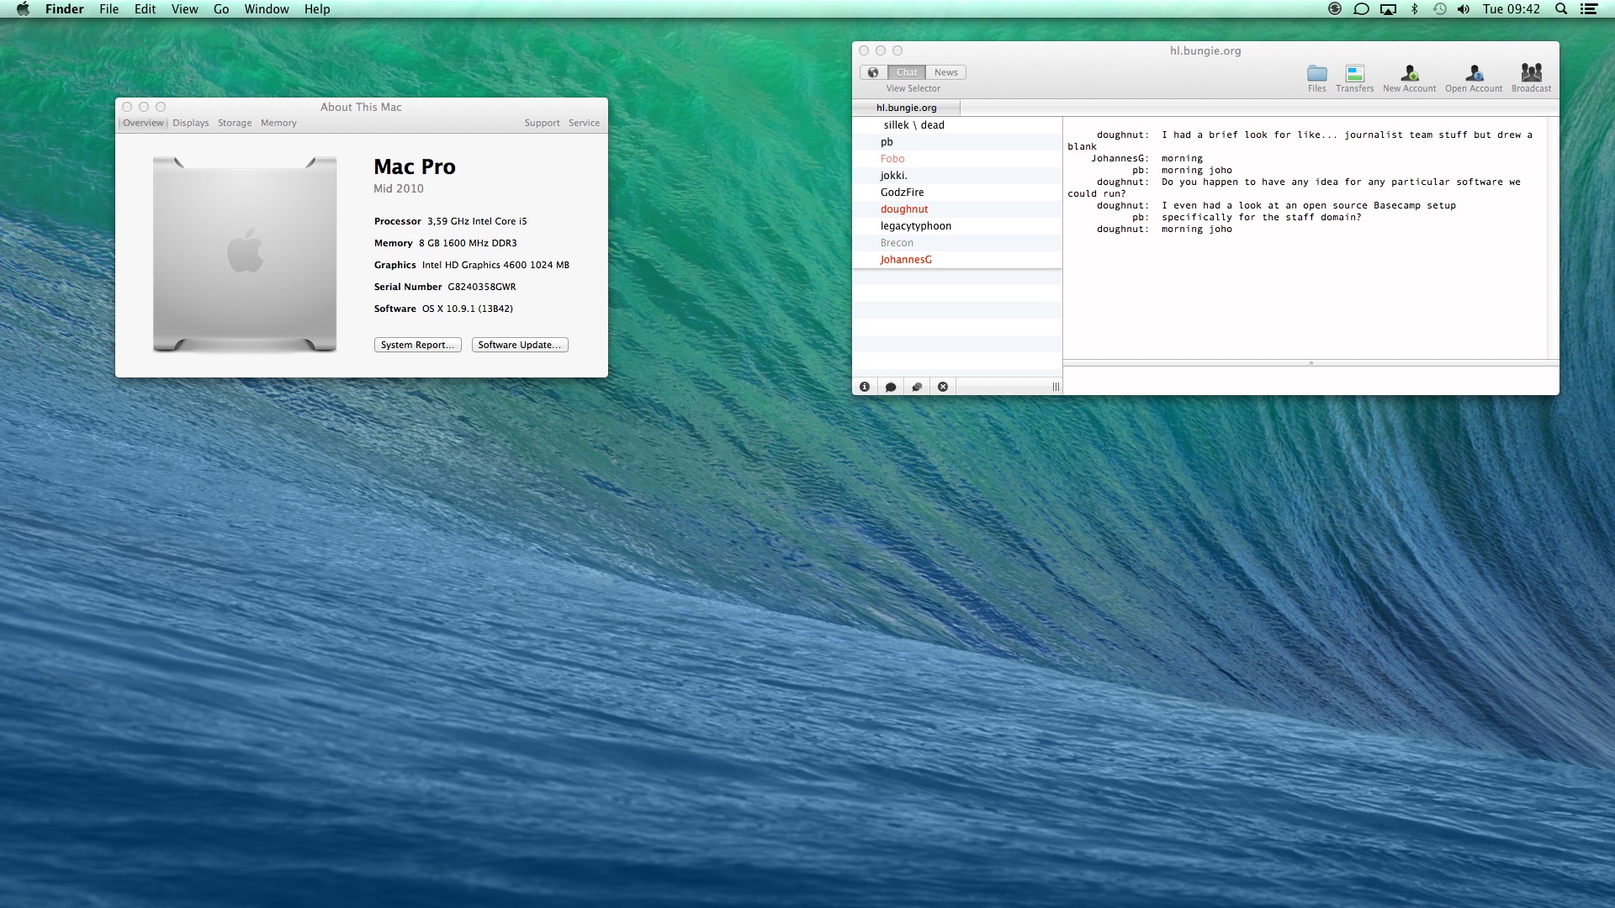Select user GodzFire in the user list
Viewport: 1615px width, 908px height.
click(x=957, y=193)
